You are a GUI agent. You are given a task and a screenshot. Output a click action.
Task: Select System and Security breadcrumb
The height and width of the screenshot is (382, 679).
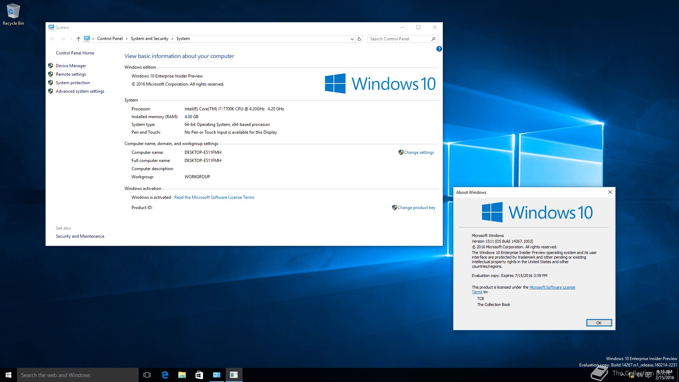click(x=150, y=39)
